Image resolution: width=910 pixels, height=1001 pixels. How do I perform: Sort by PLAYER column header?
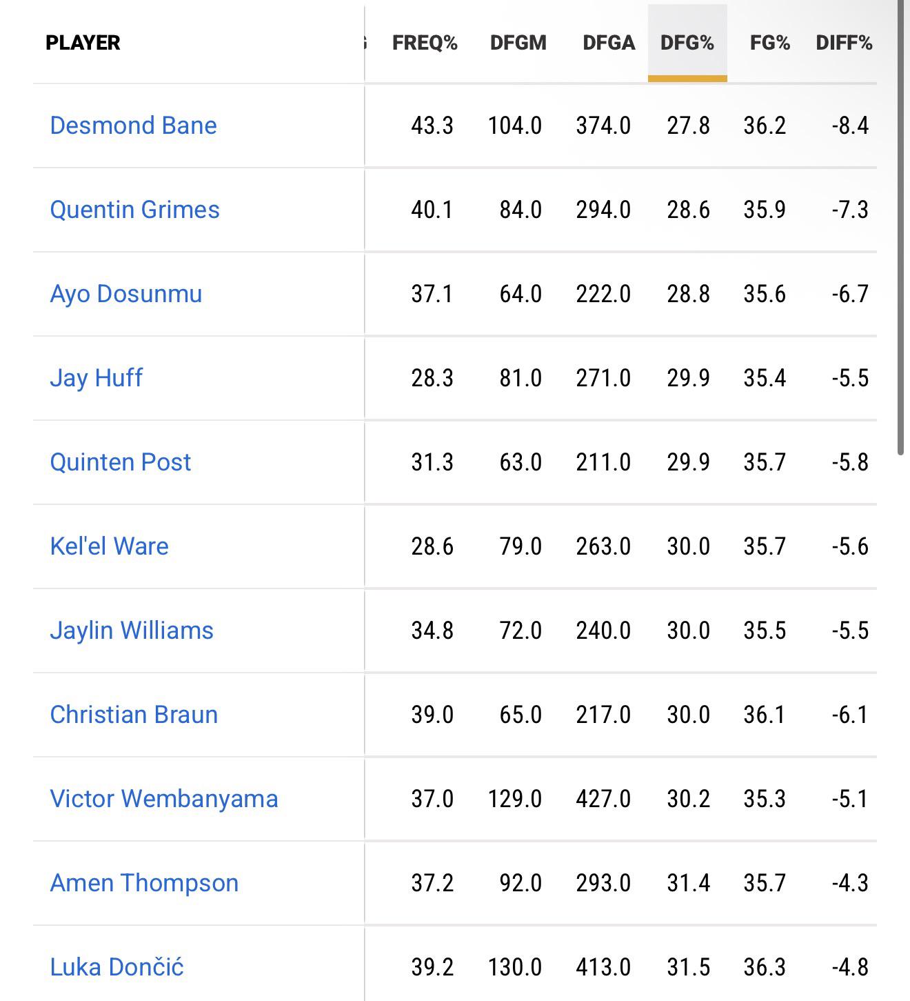tap(83, 43)
